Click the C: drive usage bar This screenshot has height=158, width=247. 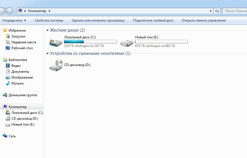(x=90, y=42)
